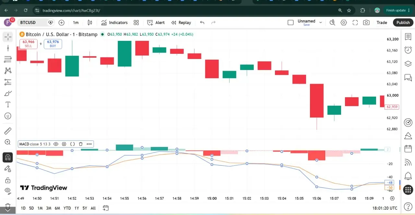Open the patterns drawing tools
Viewport: 415px width, 215px height.
8,71
